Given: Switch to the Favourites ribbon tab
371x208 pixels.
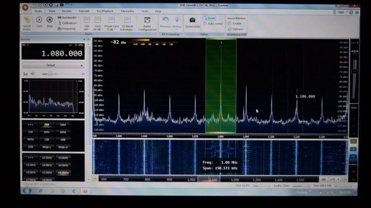Looking at the screenshot, I should 128,11.
